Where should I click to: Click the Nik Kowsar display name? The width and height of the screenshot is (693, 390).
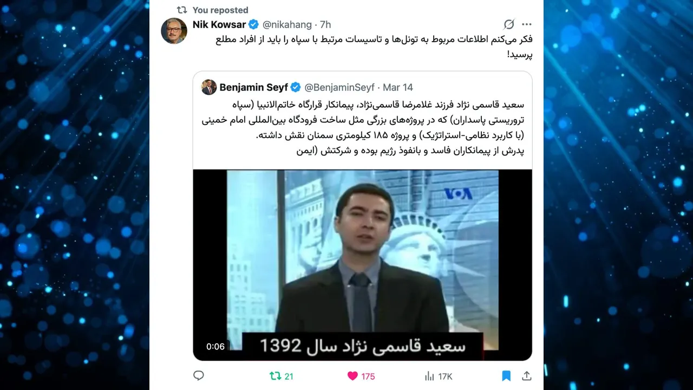[x=219, y=24]
